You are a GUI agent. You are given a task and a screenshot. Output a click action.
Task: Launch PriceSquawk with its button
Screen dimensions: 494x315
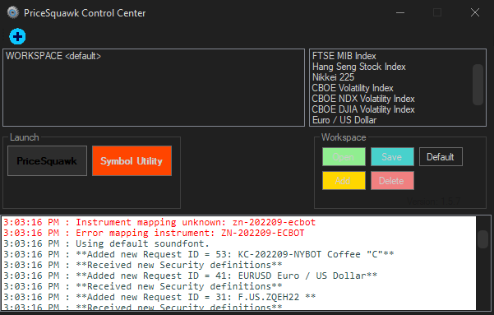coord(47,161)
